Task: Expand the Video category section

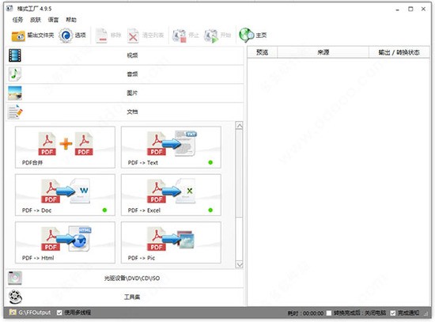Action: pos(125,55)
